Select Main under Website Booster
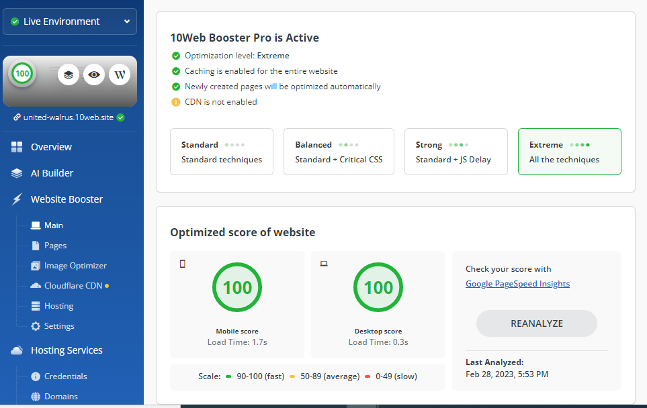This screenshot has height=408, width=647. [x=54, y=225]
